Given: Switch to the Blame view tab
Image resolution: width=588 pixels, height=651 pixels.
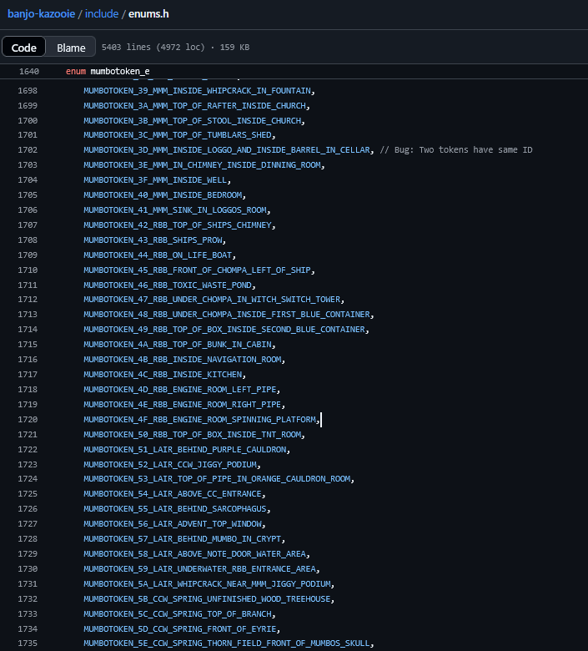Looking at the screenshot, I should [x=71, y=48].
